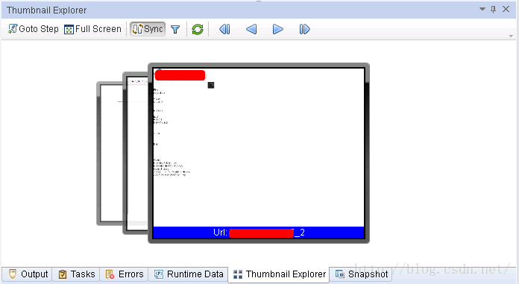Select the Thumbnail Explorer tab

click(279, 274)
